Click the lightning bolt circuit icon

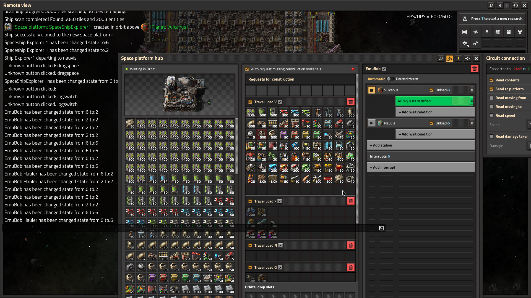(459, 58)
